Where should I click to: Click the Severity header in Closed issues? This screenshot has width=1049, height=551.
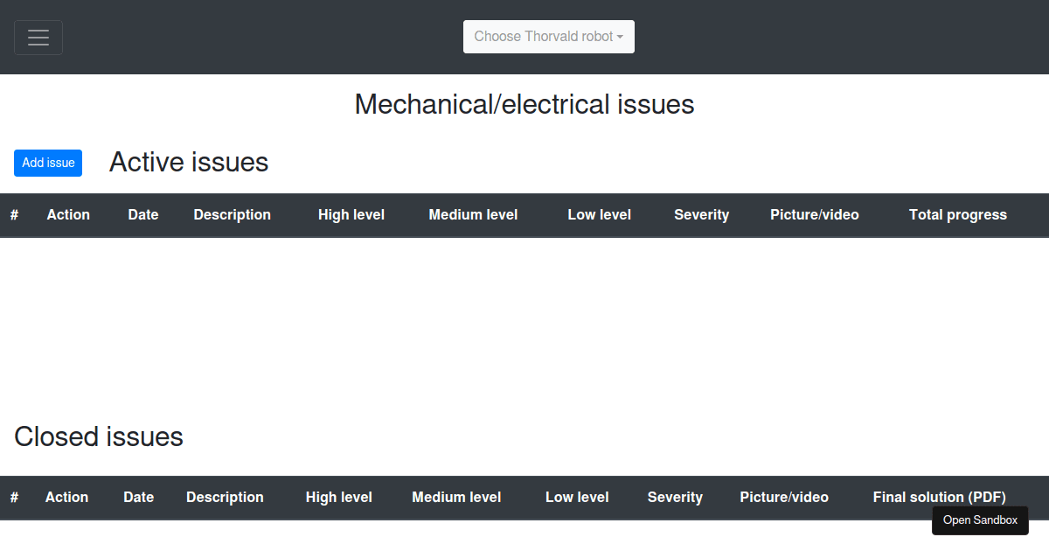tap(675, 497)
